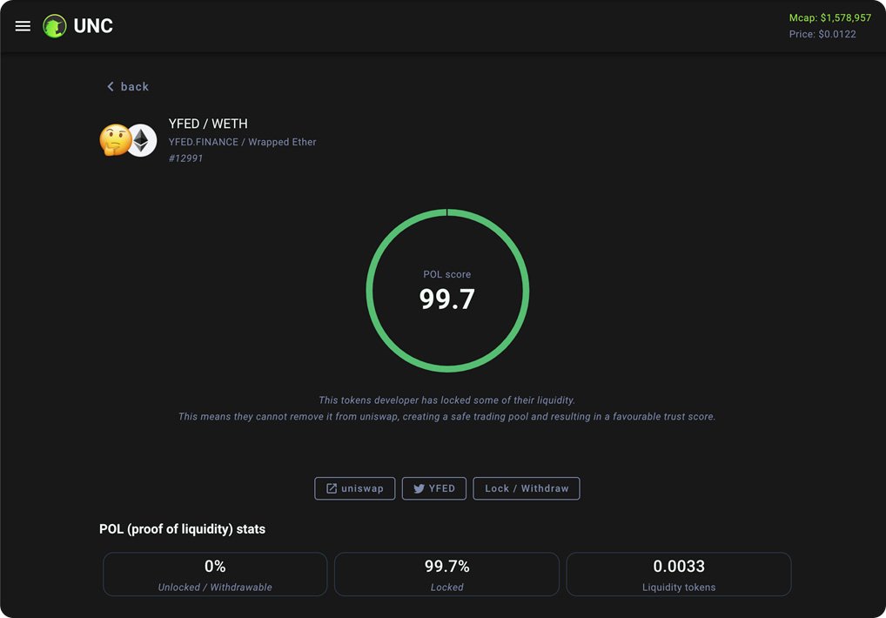
Task: Go back using the back link
Action: 128,86
